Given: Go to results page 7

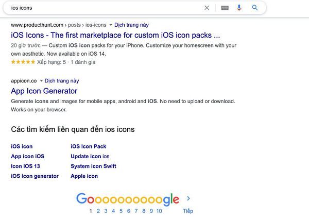Looking at the screenshot, I should pyautogui.click(x=136, y=211).
